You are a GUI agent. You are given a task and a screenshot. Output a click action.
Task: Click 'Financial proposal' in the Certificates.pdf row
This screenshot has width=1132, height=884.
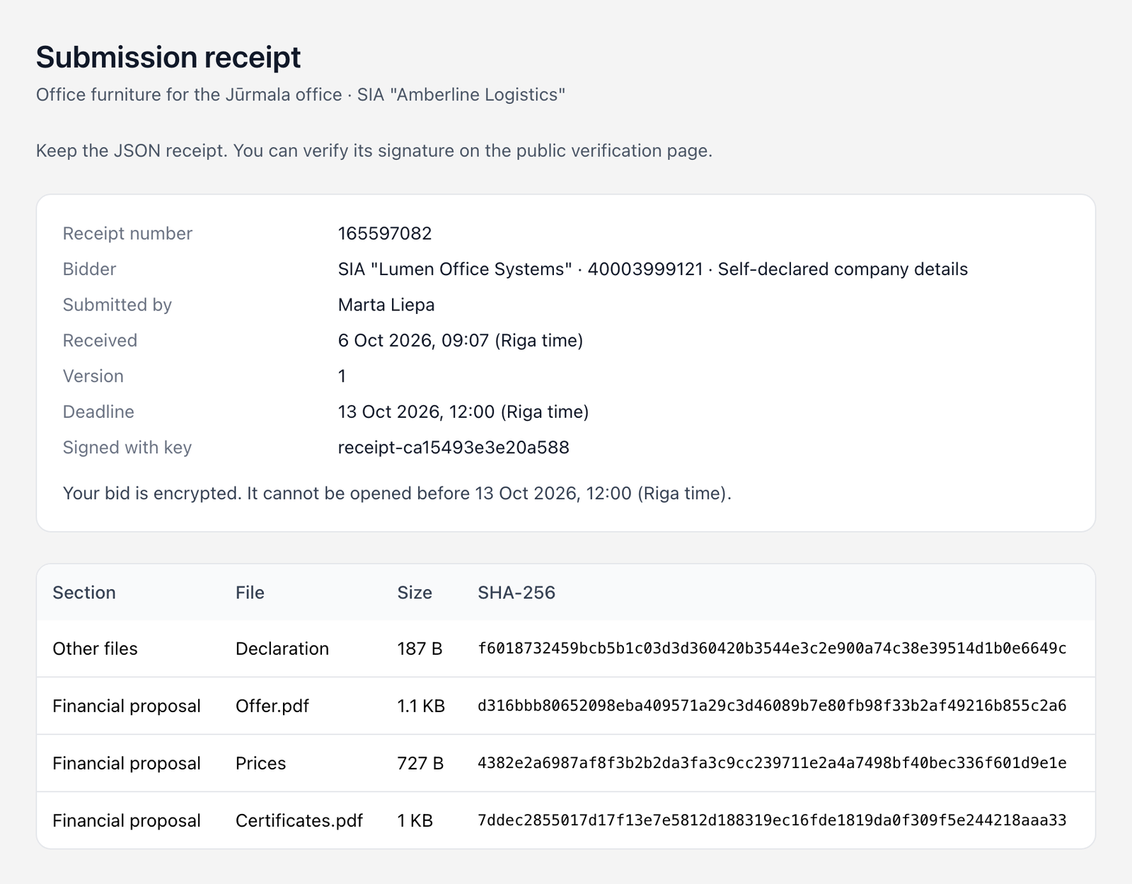[127, 821]
